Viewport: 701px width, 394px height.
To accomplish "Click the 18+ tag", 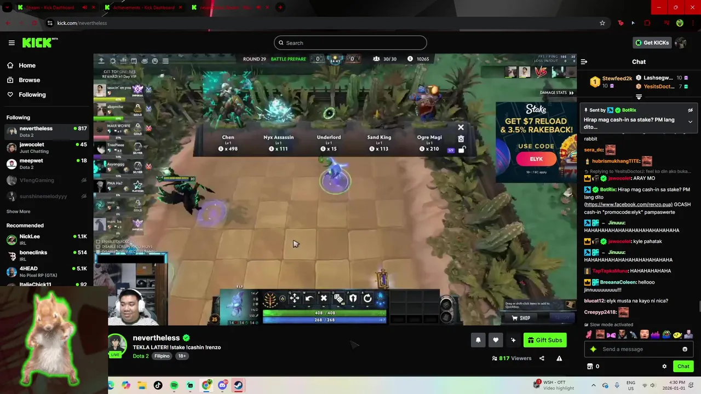I will coord(182,356).
